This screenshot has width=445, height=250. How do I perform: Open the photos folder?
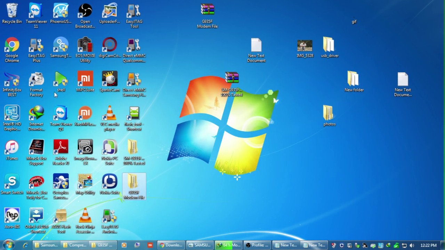329,116
